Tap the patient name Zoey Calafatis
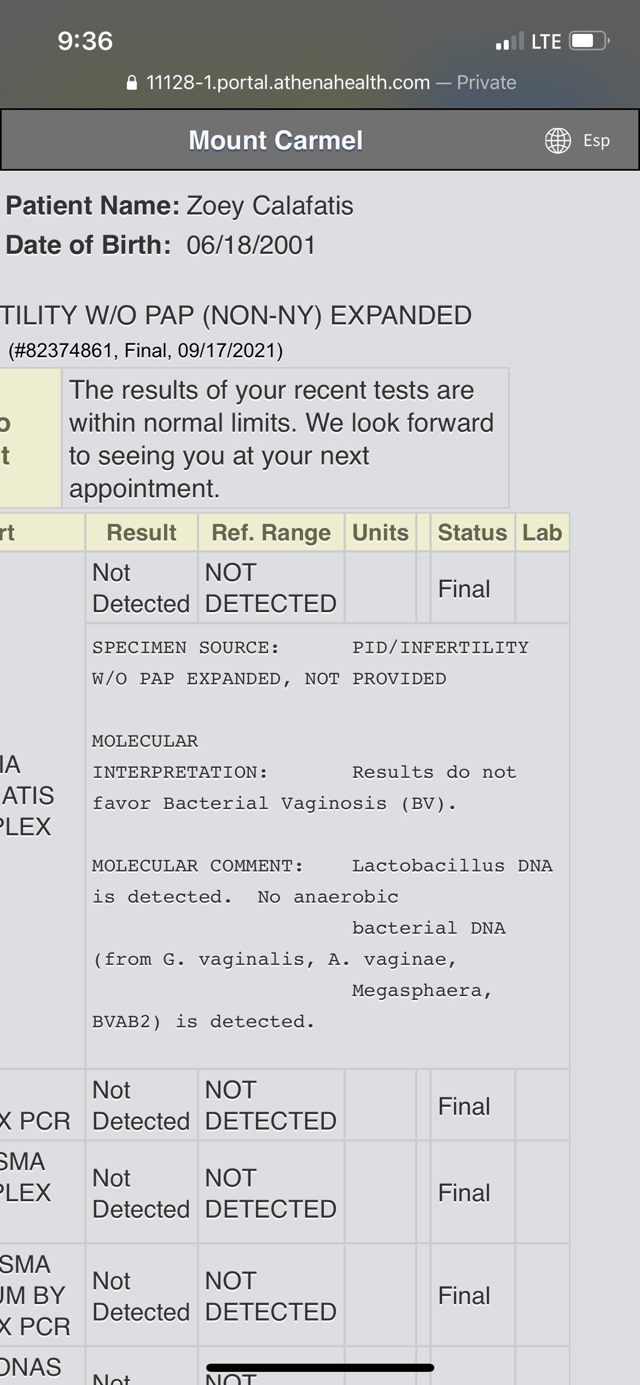The height and width of the screenshot is (1385, 640). 268,206
